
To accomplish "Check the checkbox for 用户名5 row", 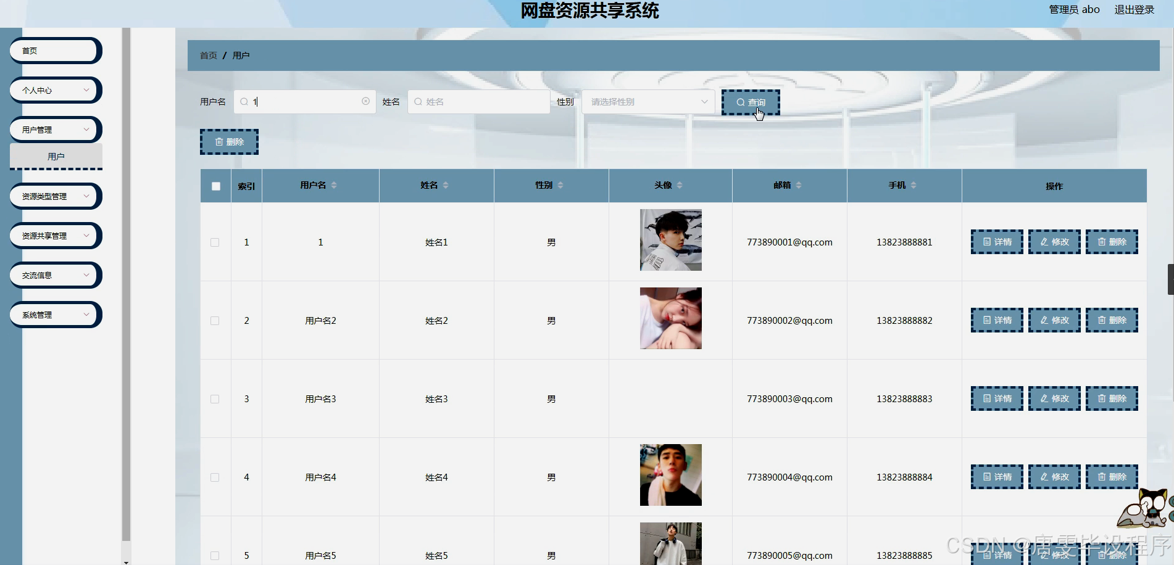I will pos(215,556).
